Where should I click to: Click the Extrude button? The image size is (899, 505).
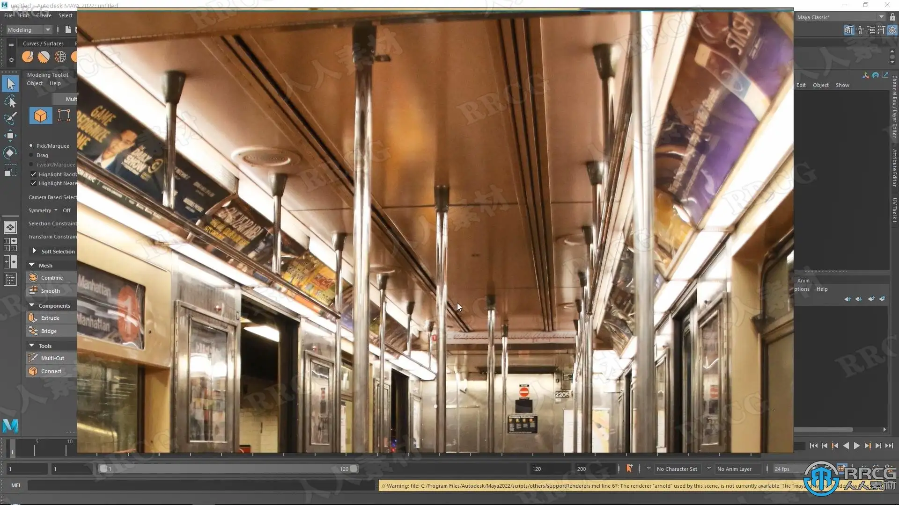(50, 318)
